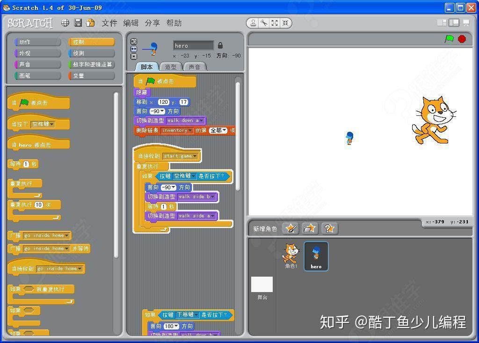Select the 舞台 stage thumbnail
Screen dimensions: 479x343
coord(262,285)
